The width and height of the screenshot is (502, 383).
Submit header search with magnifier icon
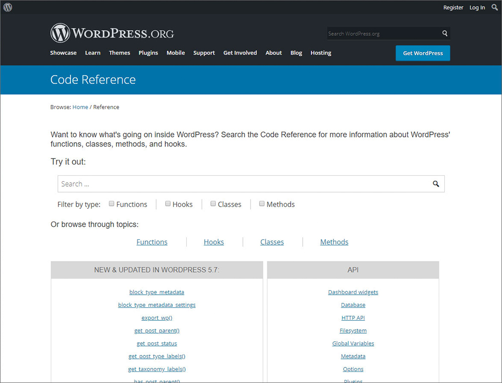coord(445,33)
